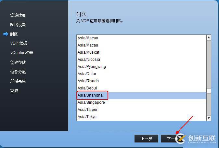Continue with 下一步 button
219x148 pixels.
click(173, 139)
